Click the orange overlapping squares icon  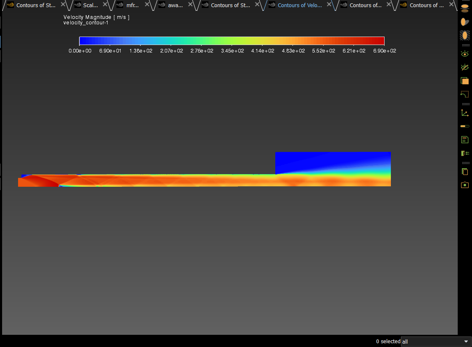(464, 81)
